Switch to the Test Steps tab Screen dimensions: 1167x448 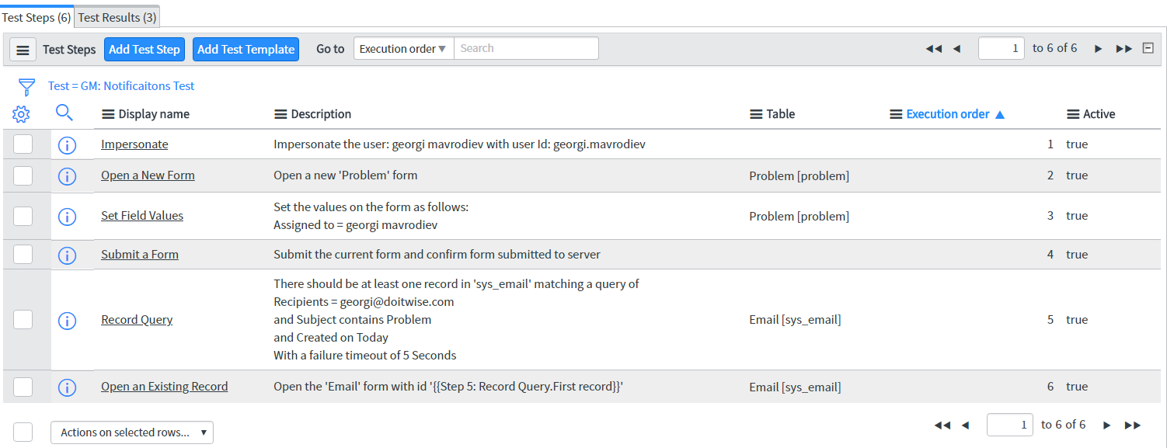click(37, 16)
